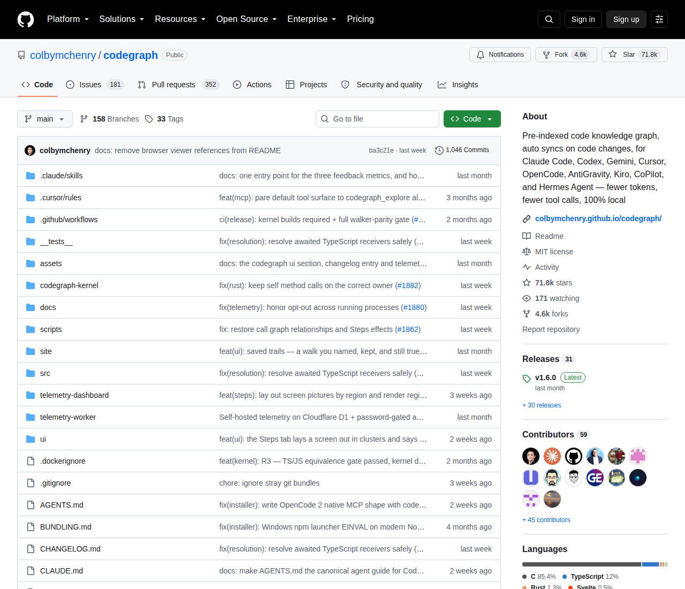This screenshot has height=589, width=685.
Task: Click the first contributor avatar thumbnail
Action: point(531,456)
